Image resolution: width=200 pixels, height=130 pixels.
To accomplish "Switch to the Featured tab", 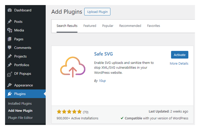I will [90, 26].
